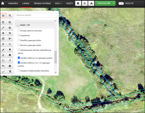The height and width of the screenshot is (113, 145).
Task: Uncheck Vandens telkinių 5 m apsaugos juostos
Action: 19,58
